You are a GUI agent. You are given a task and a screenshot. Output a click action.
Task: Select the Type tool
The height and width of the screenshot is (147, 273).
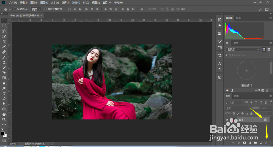(x=4, y=94)
